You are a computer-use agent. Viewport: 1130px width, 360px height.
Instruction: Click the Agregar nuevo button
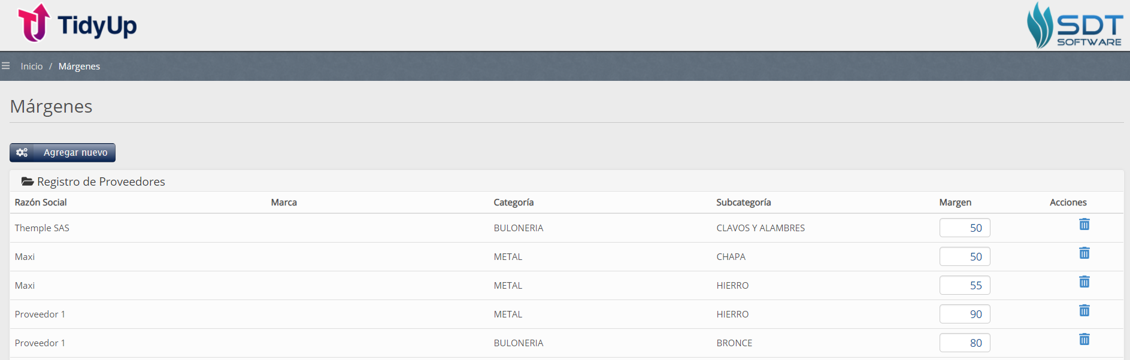click(62, 153)
